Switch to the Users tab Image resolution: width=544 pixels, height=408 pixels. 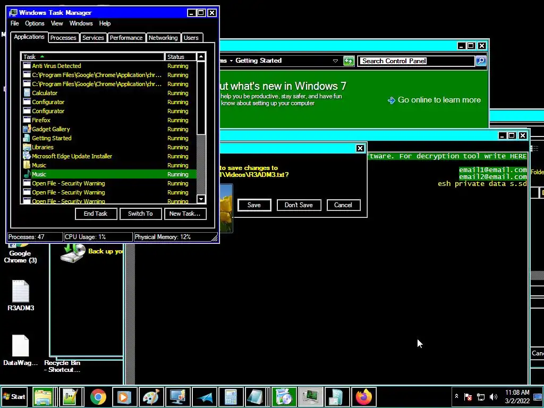point(191,38)
